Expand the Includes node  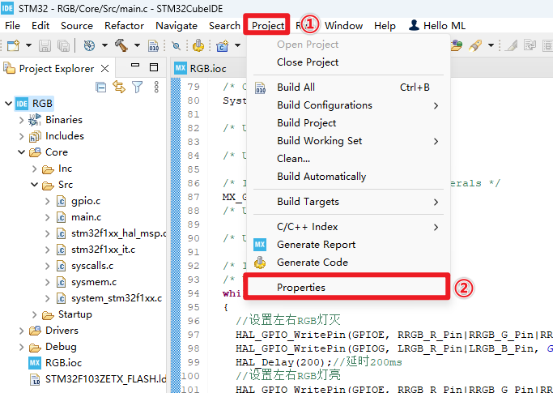21,136
